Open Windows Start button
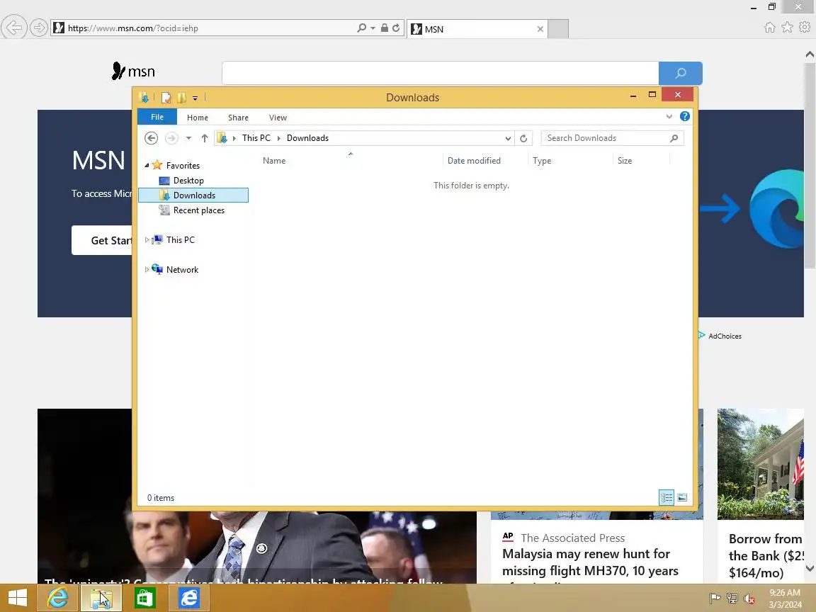Screen dimensions: 816x612 (17, 597)
